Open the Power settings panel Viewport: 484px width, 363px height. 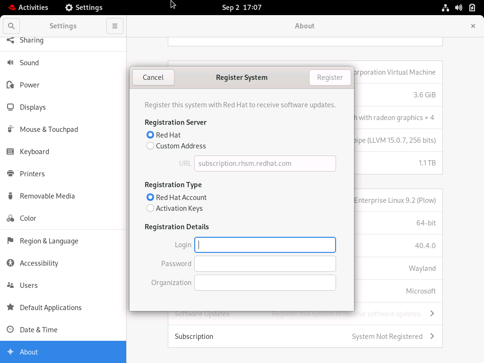coord(63,85)
